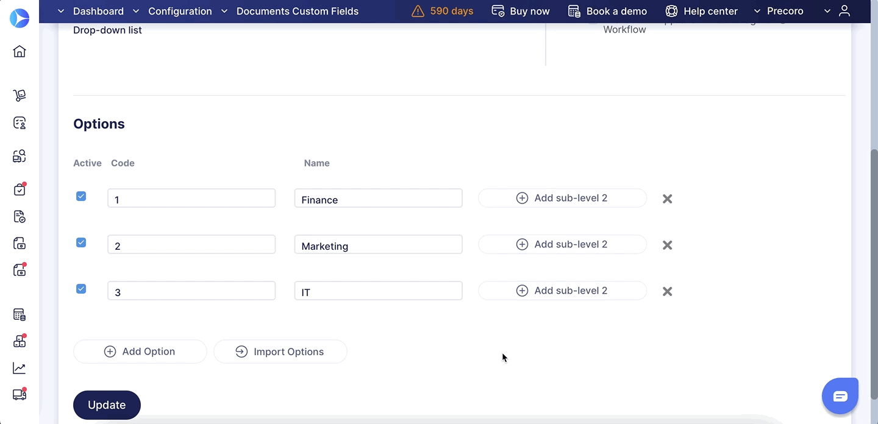Open the truck with magnifier sidebar icon
The image size is (878, 424).
point(20,157)
